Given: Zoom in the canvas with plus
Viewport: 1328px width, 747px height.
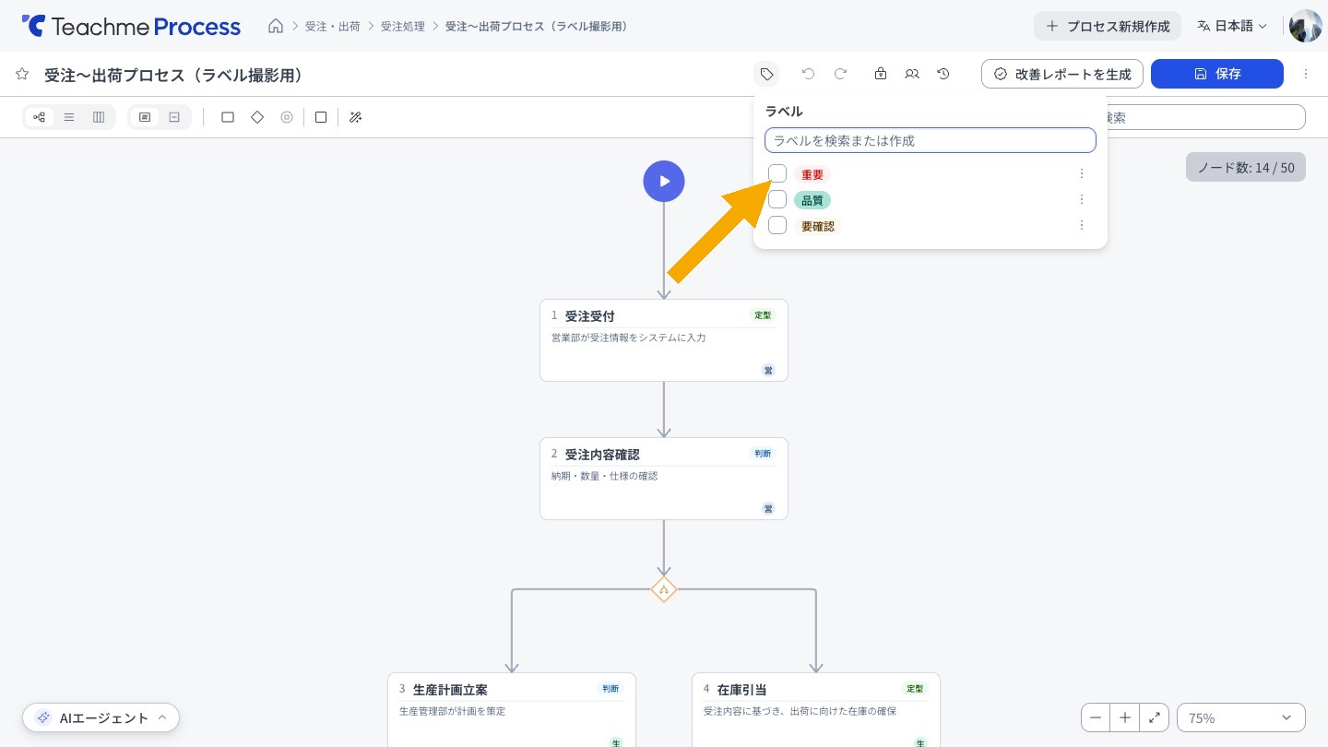Looking at the screenshot, I should [1125, 717].
